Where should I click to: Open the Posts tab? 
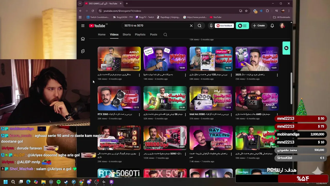coord(154,35)
